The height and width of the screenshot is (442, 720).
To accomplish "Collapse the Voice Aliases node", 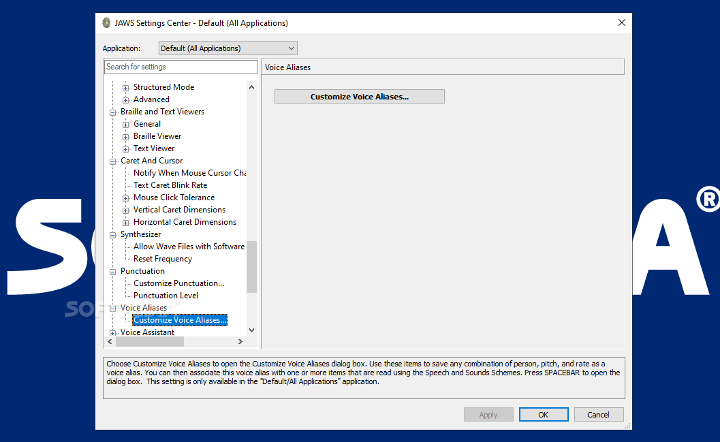I will (112, 309).
